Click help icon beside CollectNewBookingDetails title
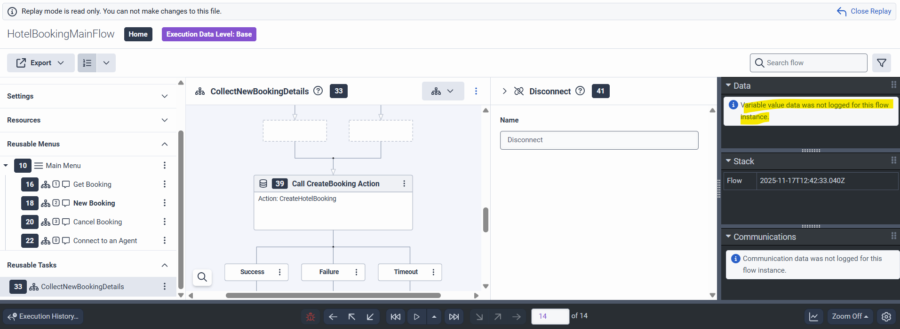This screenshot has height=329, width=900. click(x=318, y=91)
